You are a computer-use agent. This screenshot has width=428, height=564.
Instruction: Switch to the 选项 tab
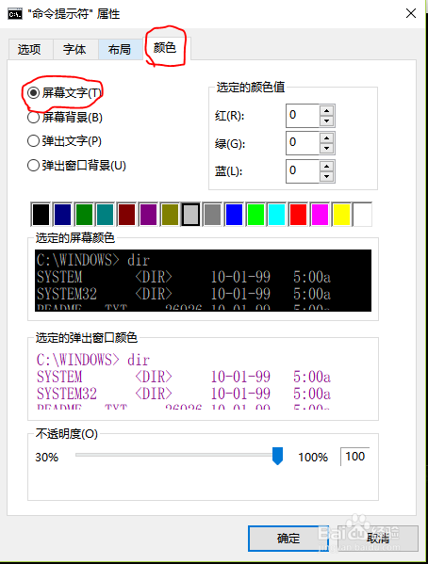coord(30,49)
